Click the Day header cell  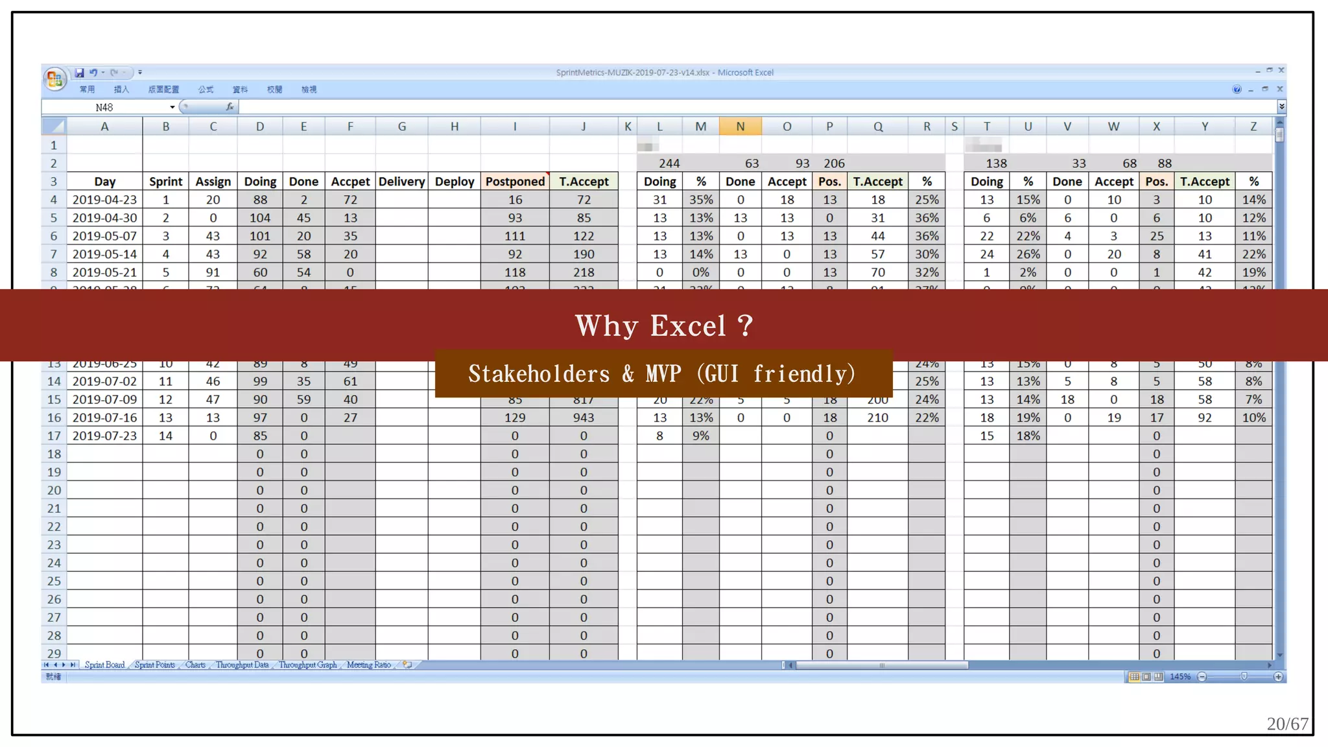pos(104,182)
